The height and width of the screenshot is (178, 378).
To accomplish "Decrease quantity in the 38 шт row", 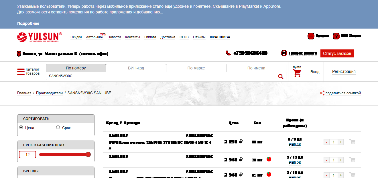I will [326, 160].
